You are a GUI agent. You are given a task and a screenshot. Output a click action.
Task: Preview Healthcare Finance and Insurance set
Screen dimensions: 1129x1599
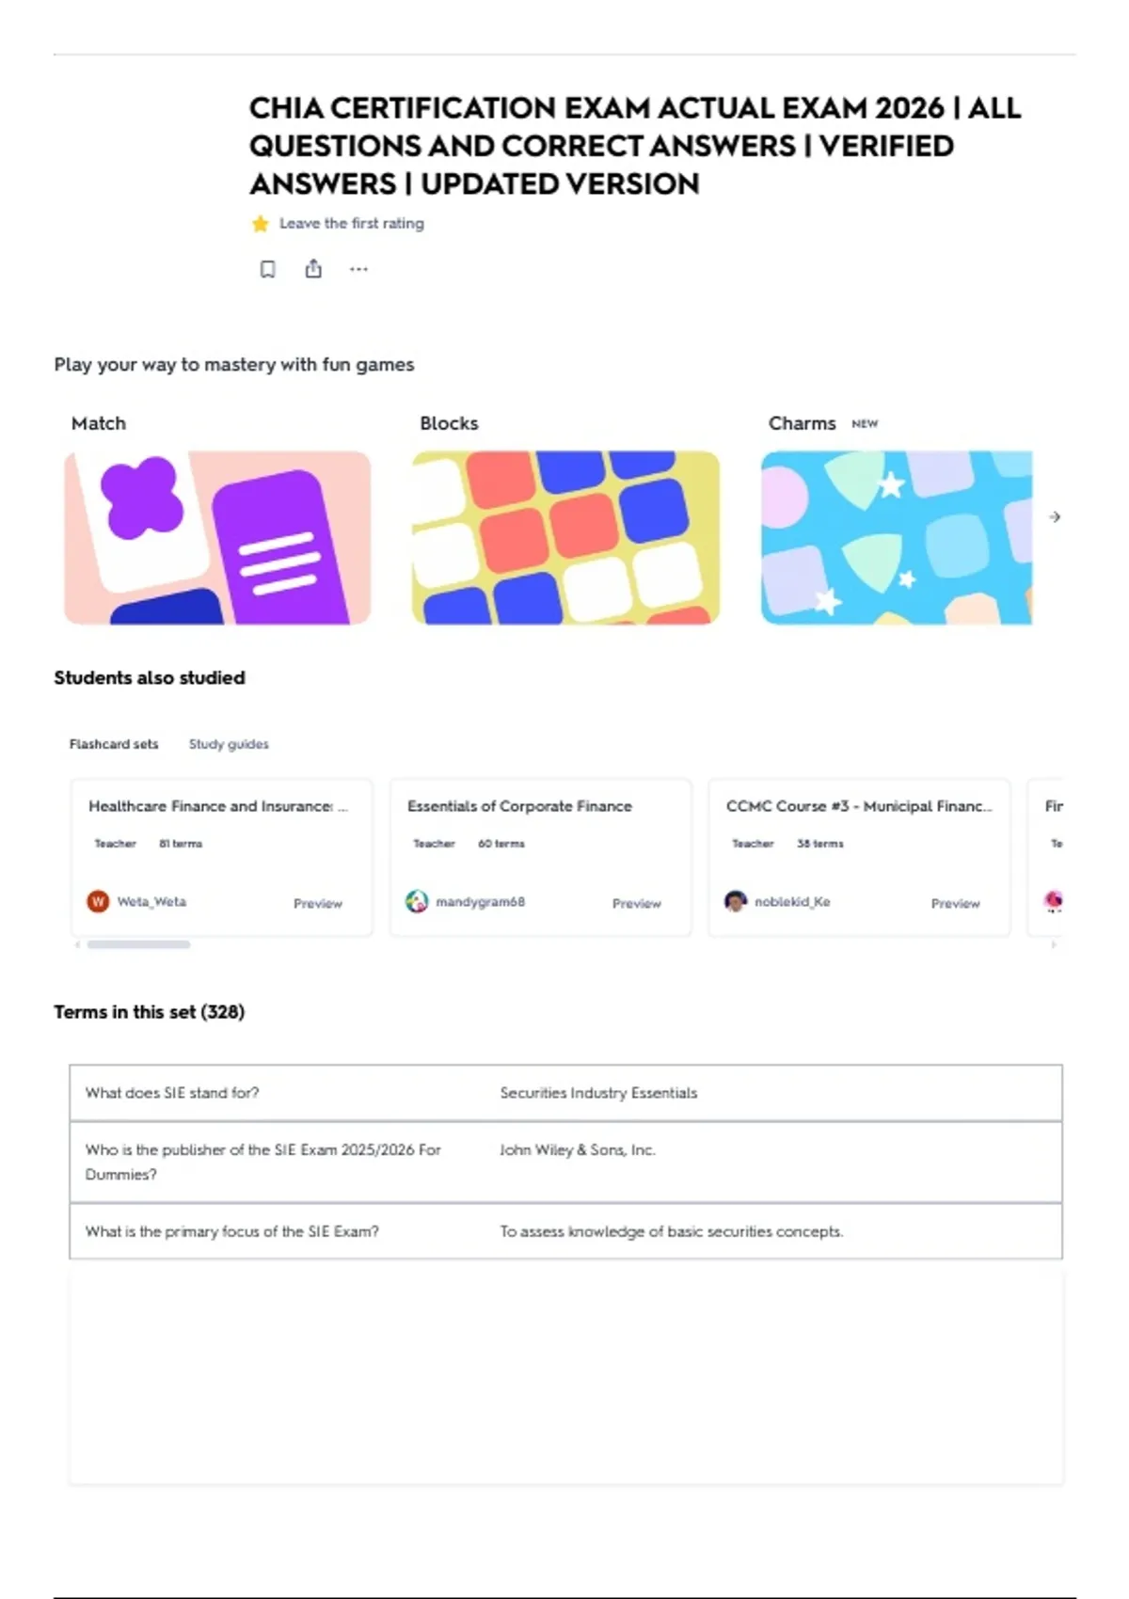[318, 903]
